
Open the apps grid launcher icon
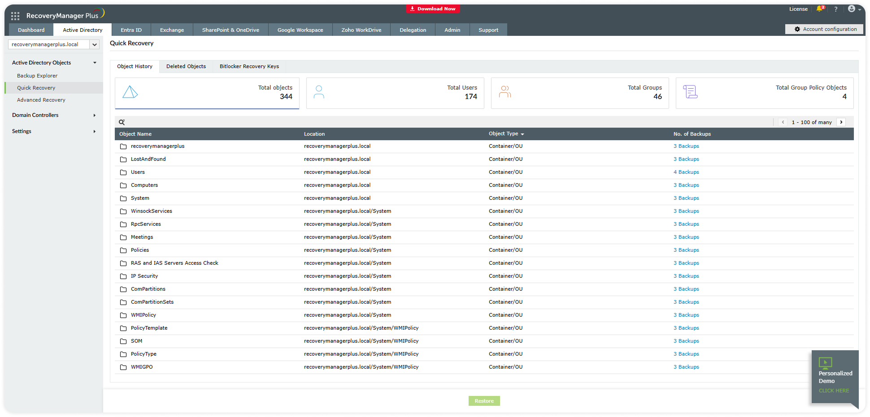click(15, 16)
